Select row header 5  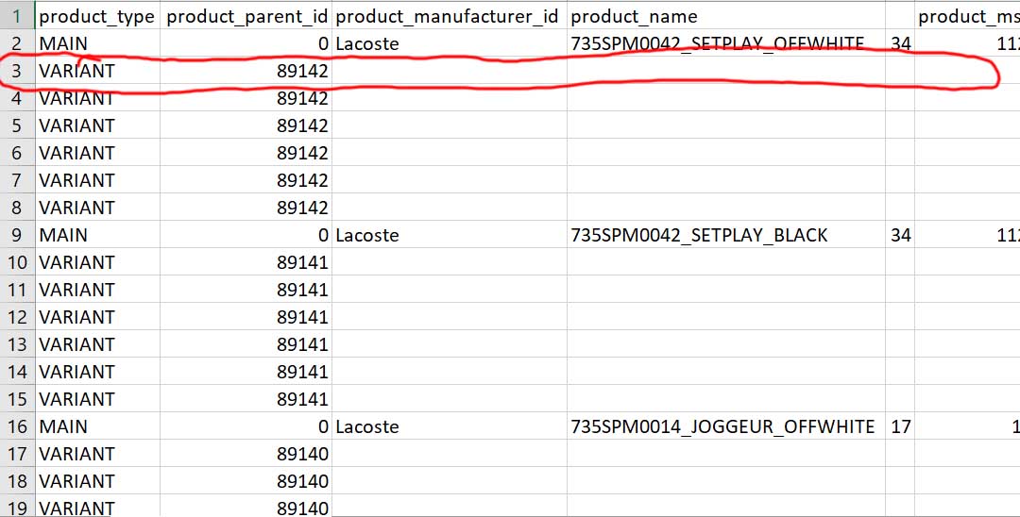tap(17, 125)
